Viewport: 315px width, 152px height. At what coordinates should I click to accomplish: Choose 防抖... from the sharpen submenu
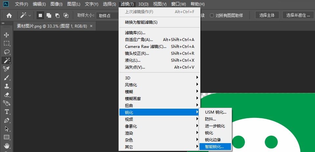tap(215, 119)
